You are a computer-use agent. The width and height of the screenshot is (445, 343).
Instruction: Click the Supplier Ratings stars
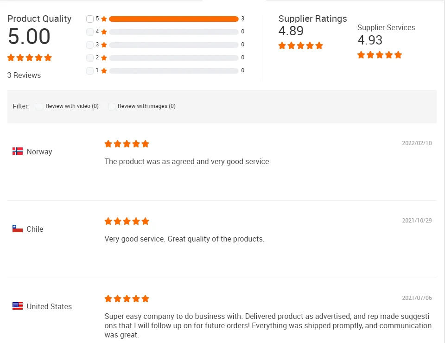[x=300, y=46]
